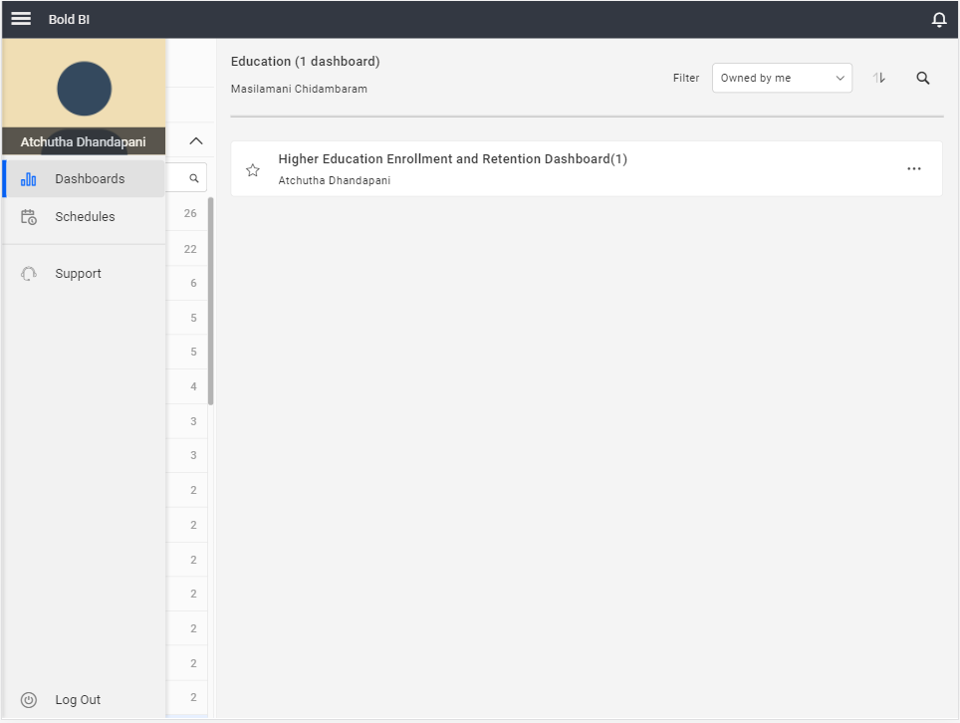Viewport: 960px width, 723px height.
Task: Click the Schedules calendar icon
Action: (29, 216)
